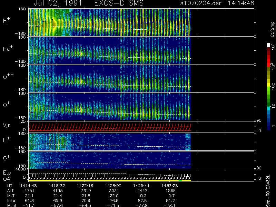Click the MLT value '22.5'

click(115, 196)
